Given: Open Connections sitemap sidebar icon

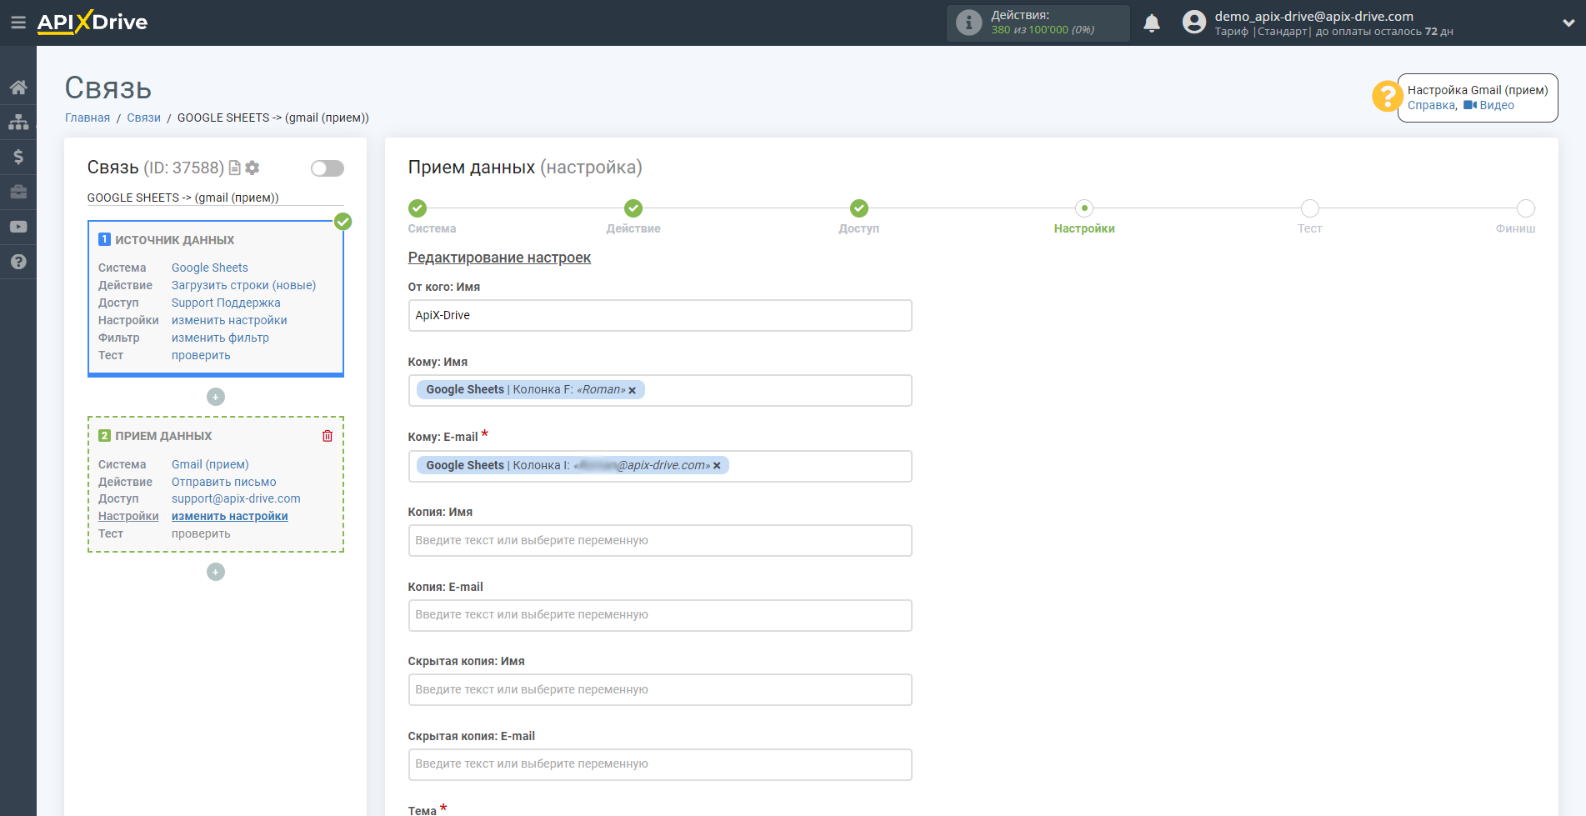Looking at the screenshot, I should point(18,123).
